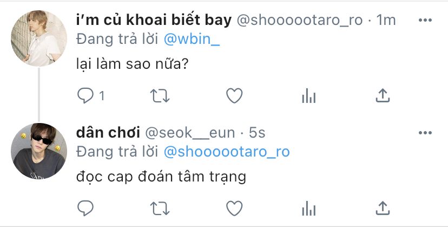Retweet dân chơi's tweet
Viewport: 448px width, 227px height.
tap(160, 208)
